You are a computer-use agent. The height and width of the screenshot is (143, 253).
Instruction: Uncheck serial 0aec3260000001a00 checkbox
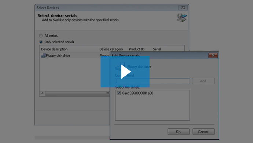click(119, 93)
